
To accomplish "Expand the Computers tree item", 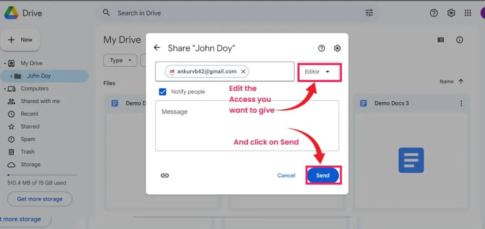I will pyautogui.click(x=5, y=89).
